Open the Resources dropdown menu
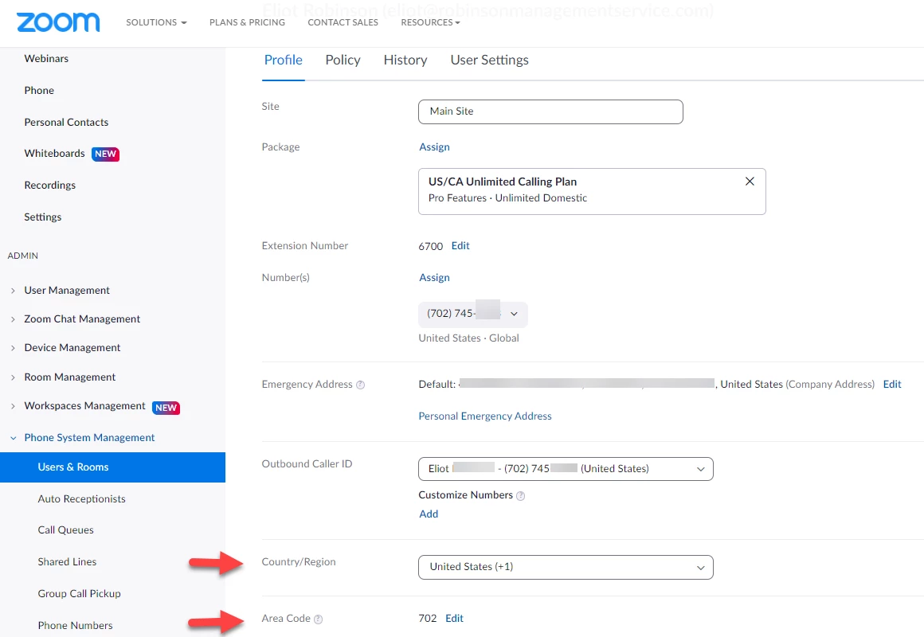Screen dimensions: 924x637 [430, 22]
